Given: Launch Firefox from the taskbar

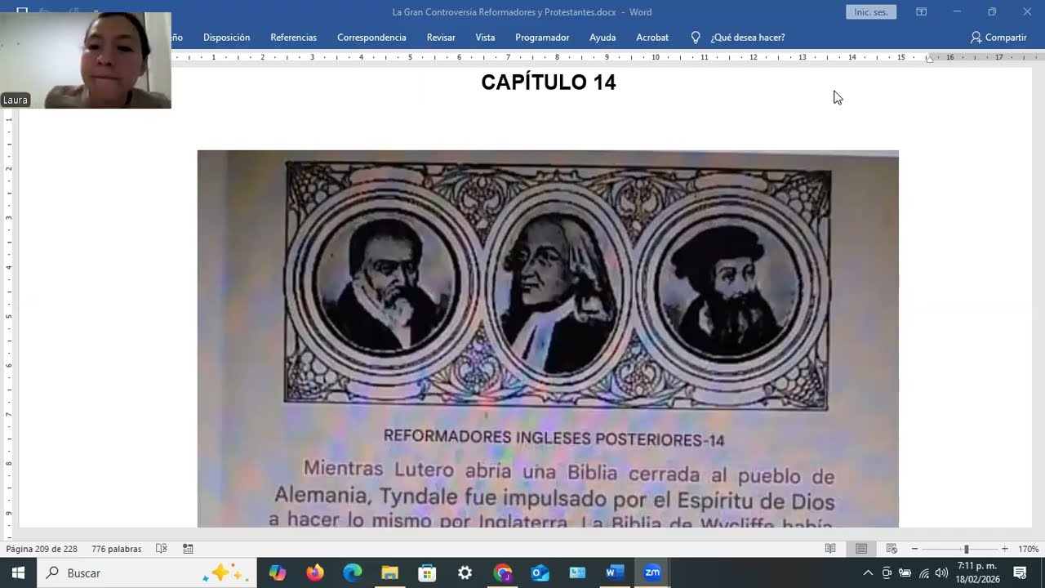Looking at the screenshot, I should [x=315, y=572].
